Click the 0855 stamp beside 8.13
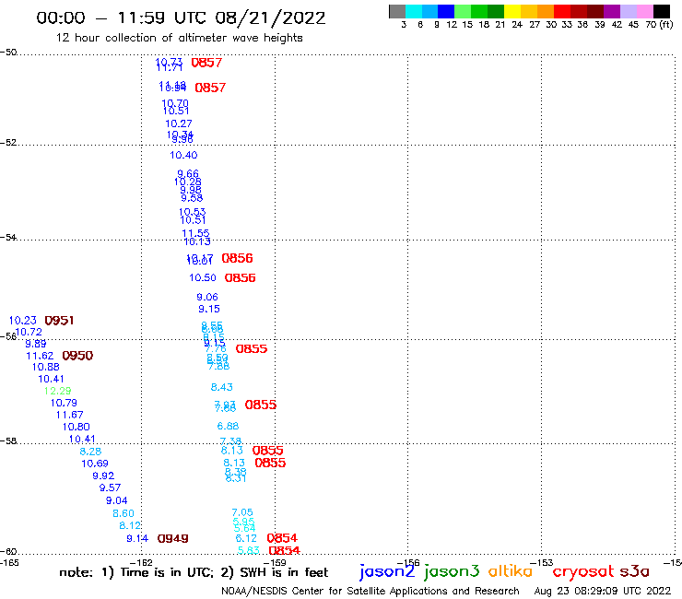Screen dimensions: 682x599 (271, 463)
